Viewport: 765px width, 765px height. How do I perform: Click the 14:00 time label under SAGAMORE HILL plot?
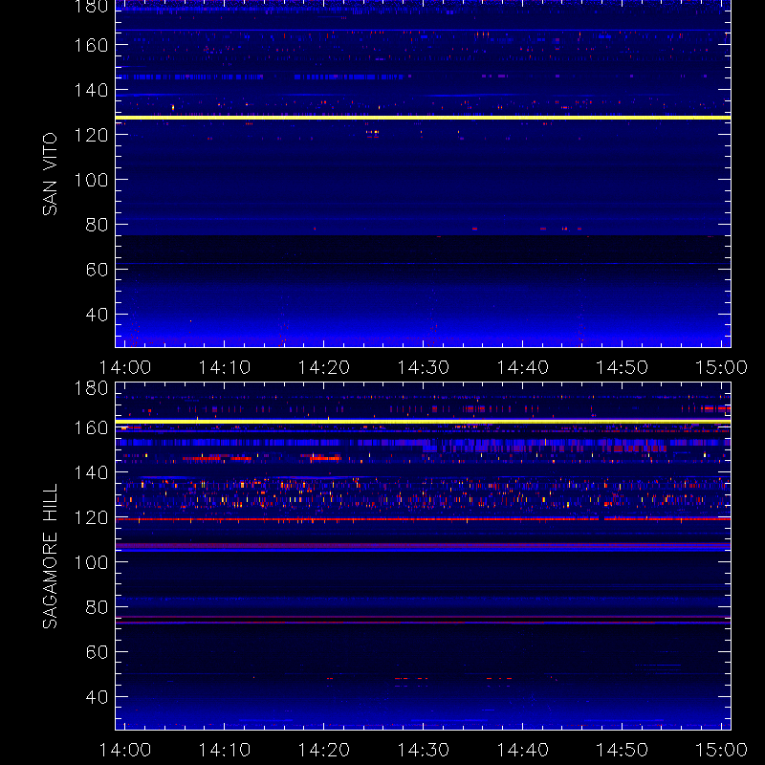pyautogui.click(x=125, y=750)
